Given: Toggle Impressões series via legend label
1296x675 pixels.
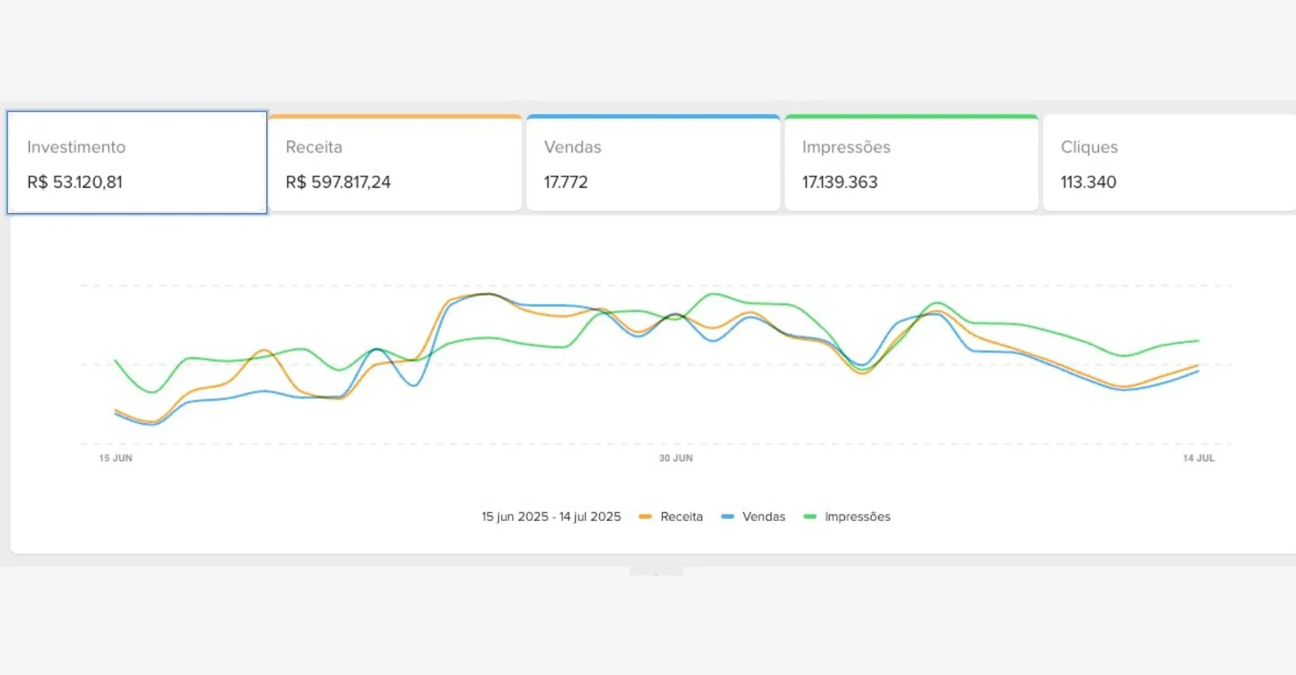Looking at the screenshot, I should tap(857, 517).
